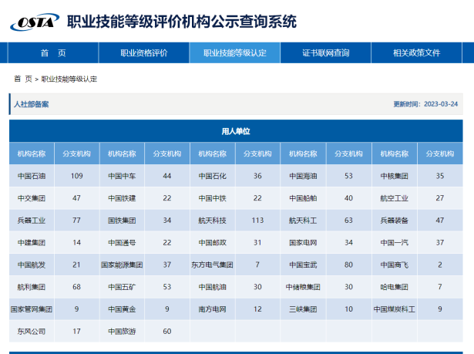
Task: Select 国铁集团 in the table
Action: (x=122, y=221)
